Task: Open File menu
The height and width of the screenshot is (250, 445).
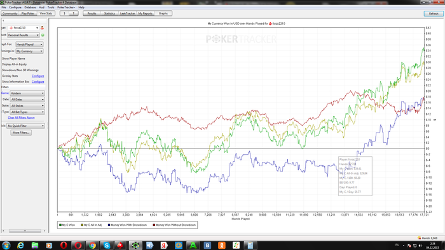Action: click(x=4, y=8)
